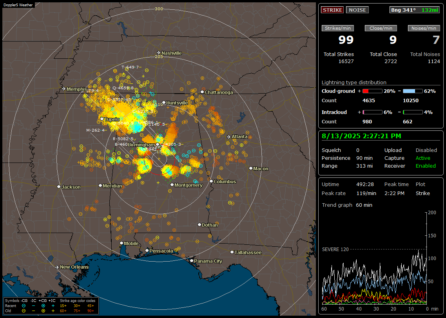Click the 205 mile range ring label
The width and height of the screenshot is (446, 318).
(159, 56)
